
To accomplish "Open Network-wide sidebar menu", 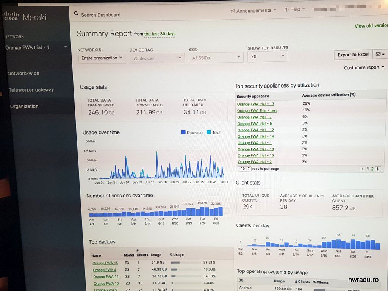I will (23, 73).
